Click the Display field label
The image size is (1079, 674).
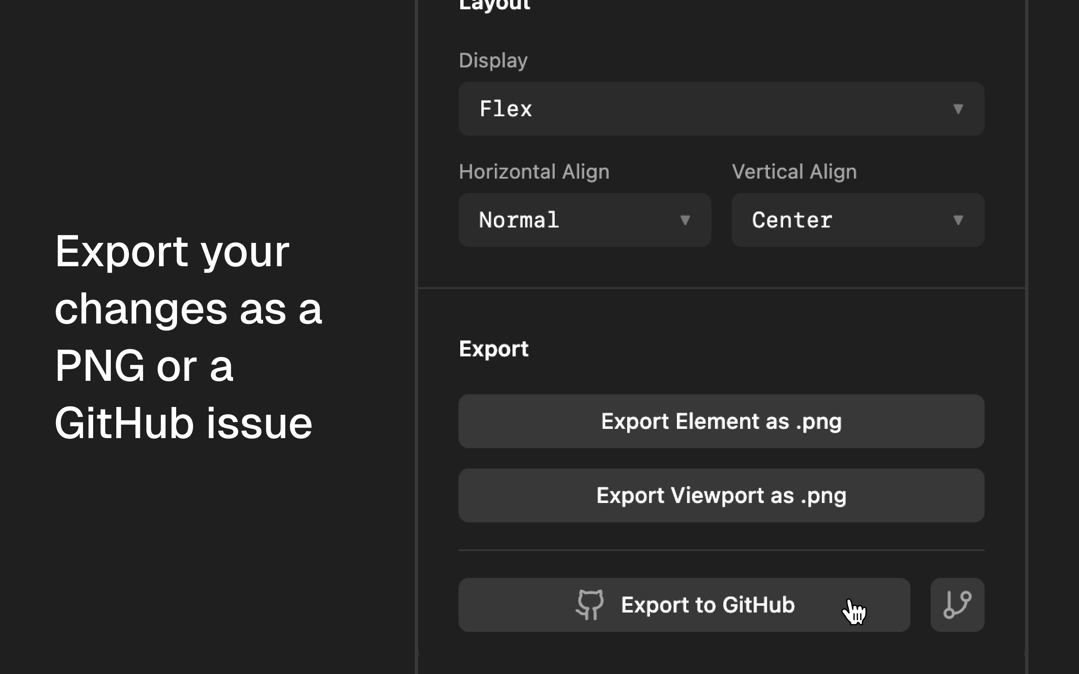click(493, 61)
